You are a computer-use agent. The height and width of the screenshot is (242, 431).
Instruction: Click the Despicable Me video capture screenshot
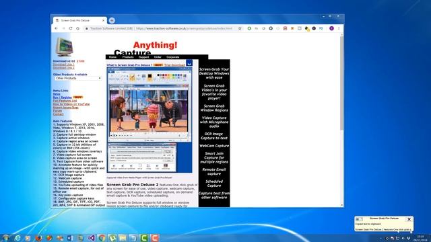[149, 111]
